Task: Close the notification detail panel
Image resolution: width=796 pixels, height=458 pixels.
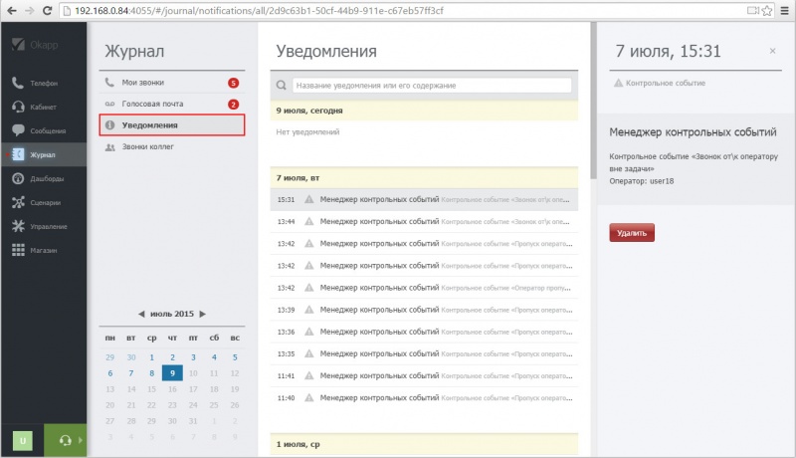Action: (772, 51)
